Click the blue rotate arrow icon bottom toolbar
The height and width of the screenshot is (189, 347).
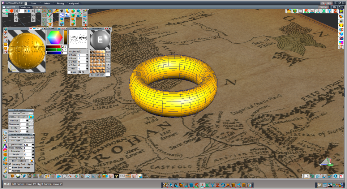[223, 185]
